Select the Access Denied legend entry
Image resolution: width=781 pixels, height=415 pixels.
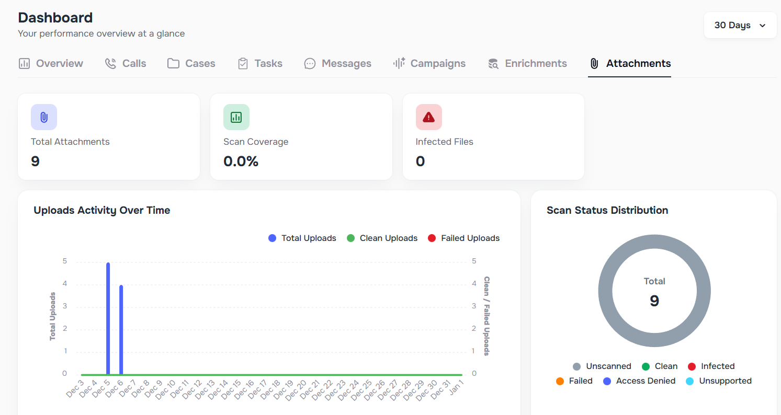pos(646,381)
